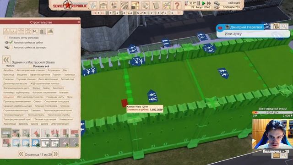Filter by Завод category

tap(46, 88)
